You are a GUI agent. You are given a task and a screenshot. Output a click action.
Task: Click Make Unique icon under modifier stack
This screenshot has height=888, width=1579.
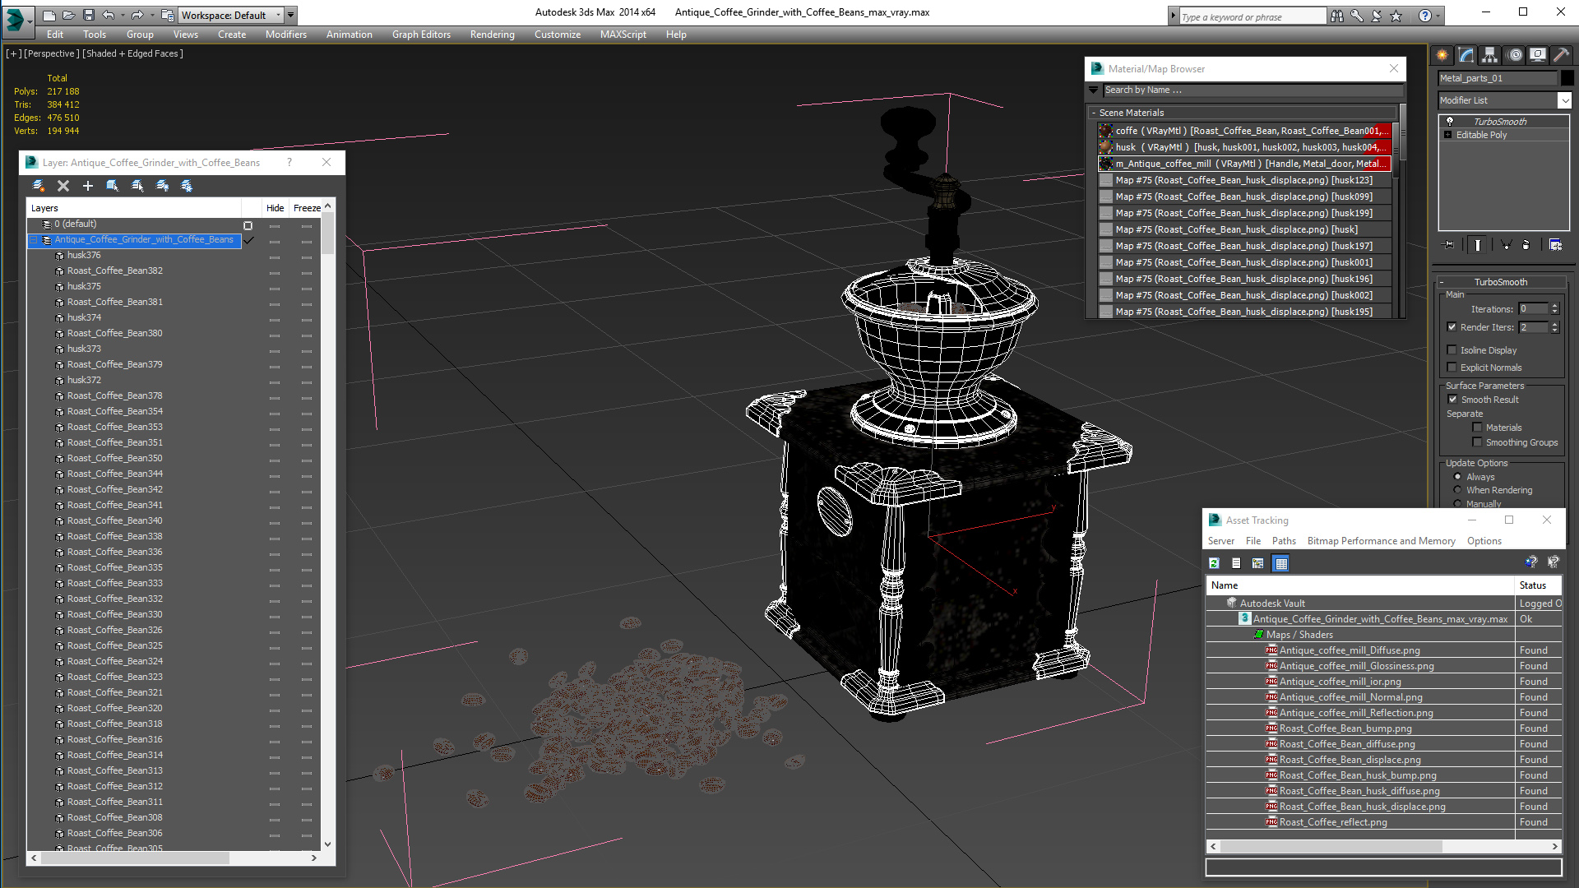pos(1507,245)
